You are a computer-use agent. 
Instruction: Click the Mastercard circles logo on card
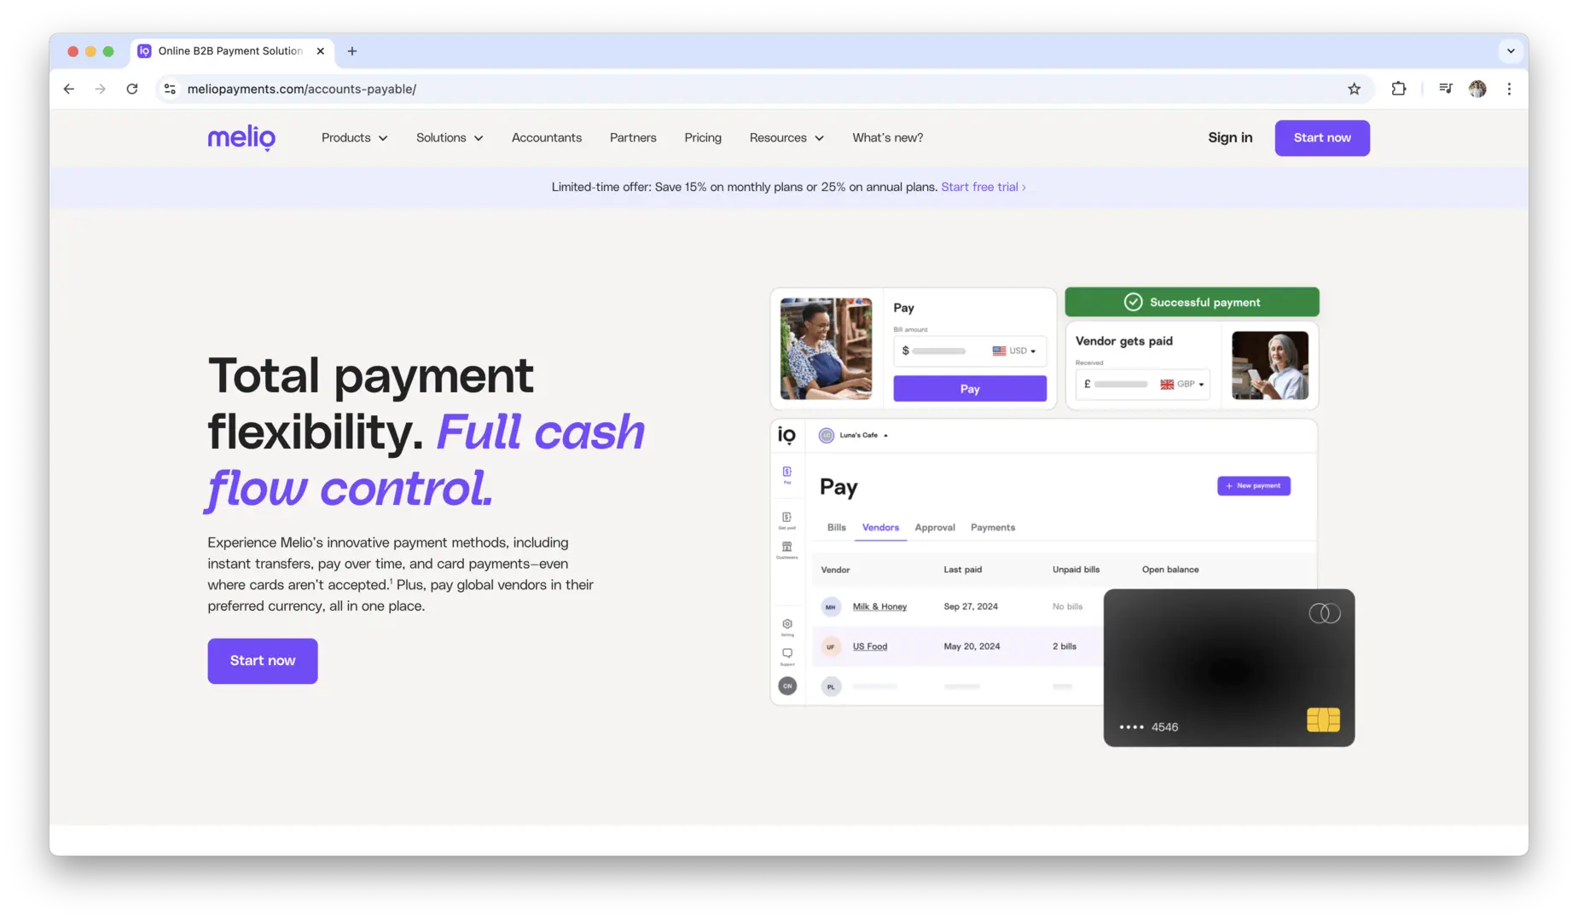1325,613
